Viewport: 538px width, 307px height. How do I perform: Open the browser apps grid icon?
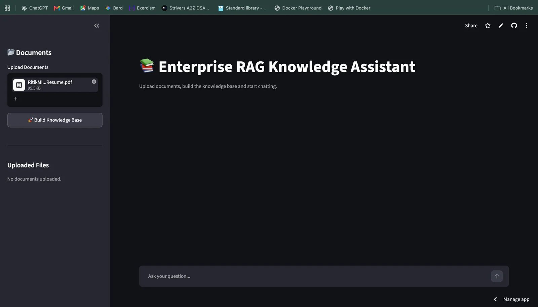point(7,8)
